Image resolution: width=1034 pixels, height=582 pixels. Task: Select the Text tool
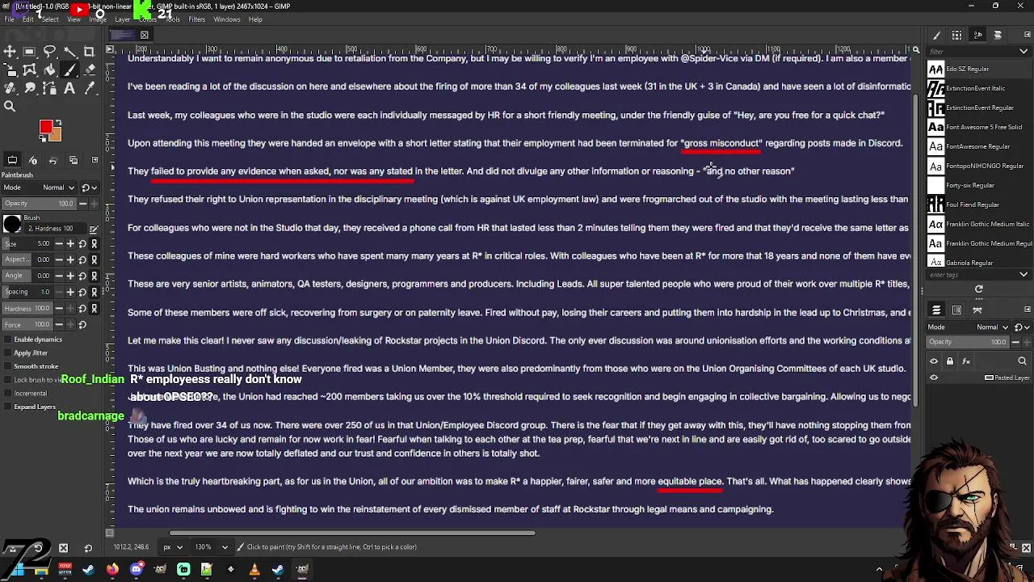pyautogui.click(x=69, y=88)
